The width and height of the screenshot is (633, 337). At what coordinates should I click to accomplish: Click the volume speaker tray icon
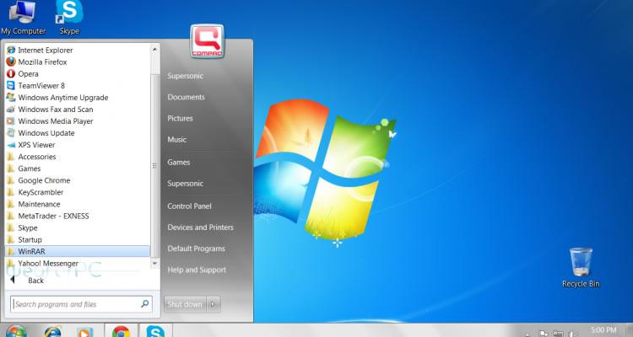[x=572, y=334]
